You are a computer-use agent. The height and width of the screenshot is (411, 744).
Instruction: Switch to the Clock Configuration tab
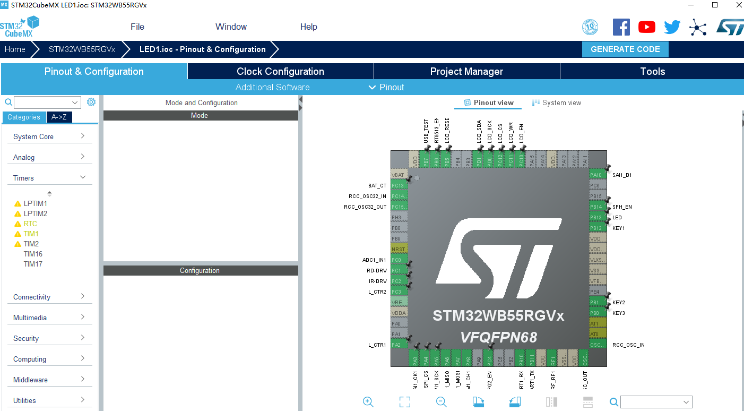(280, 71)
